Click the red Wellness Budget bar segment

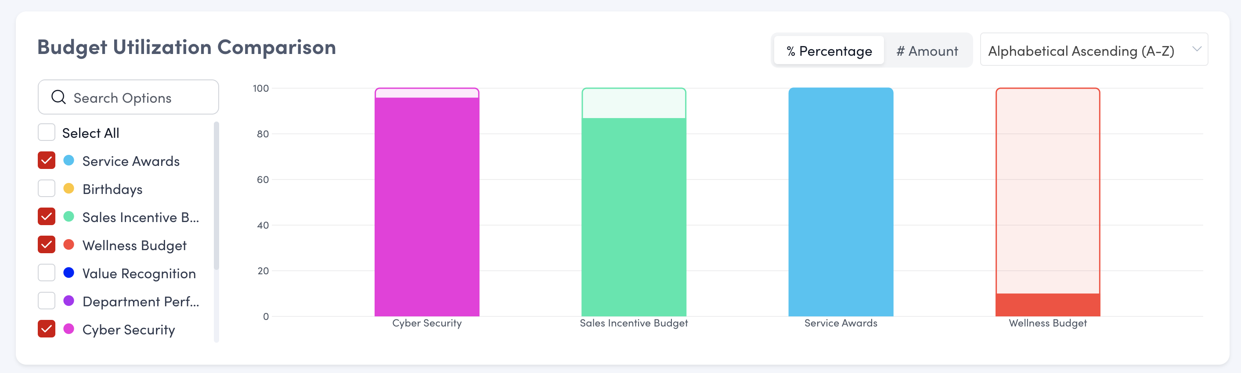tap(1047, 305)
